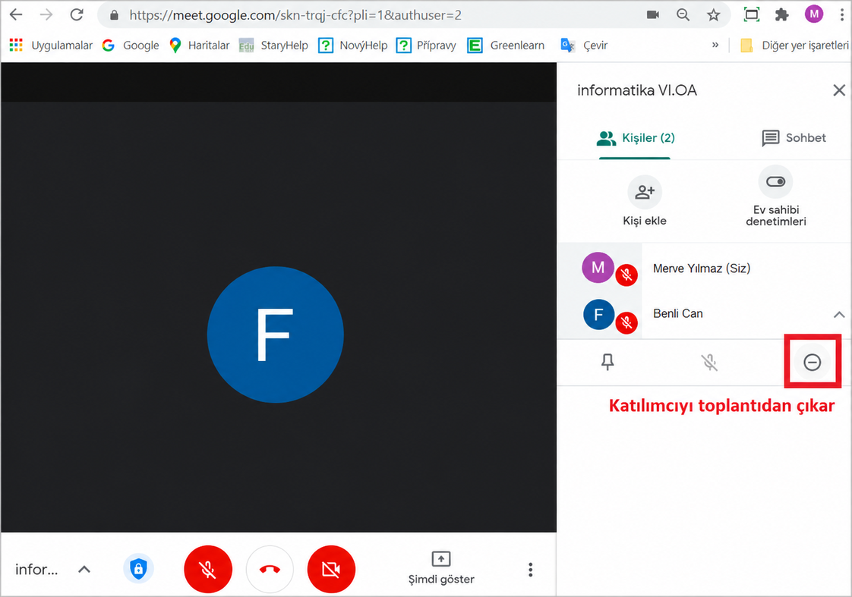Remove participant using the circled minus icon

coord(812,362)
